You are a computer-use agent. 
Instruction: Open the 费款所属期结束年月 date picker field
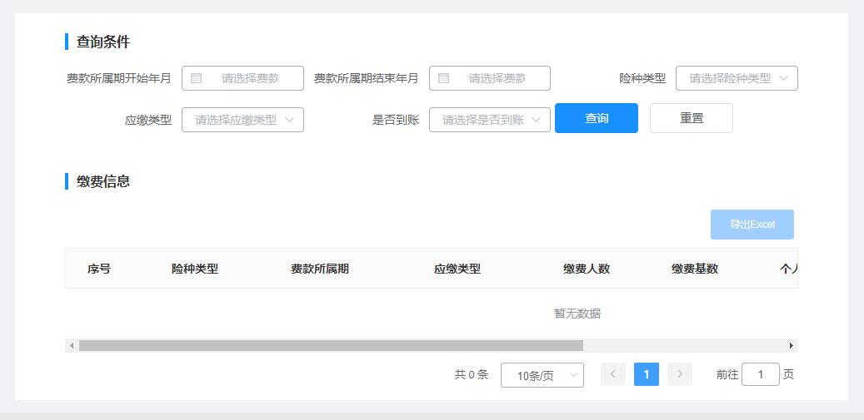490,78
